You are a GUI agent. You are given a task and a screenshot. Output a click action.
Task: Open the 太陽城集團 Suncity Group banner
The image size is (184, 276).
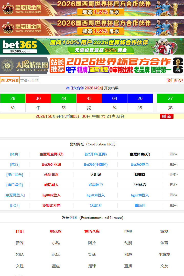tap(92, 66)
